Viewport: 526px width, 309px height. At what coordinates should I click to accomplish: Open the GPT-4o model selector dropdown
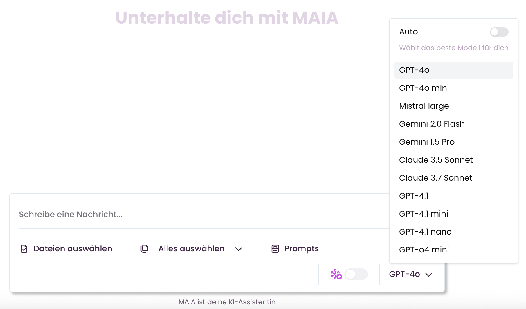[411, 274]
